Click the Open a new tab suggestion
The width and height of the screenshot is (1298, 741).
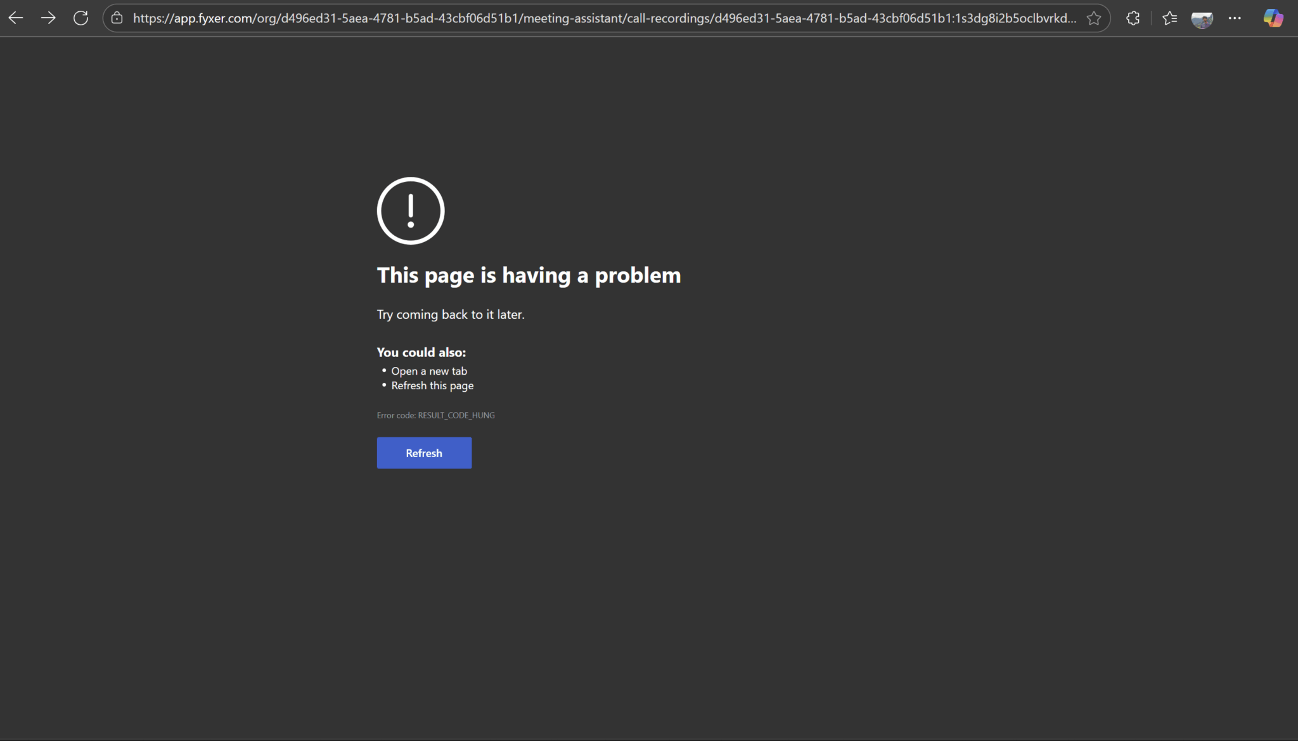(x=428, y=371)
